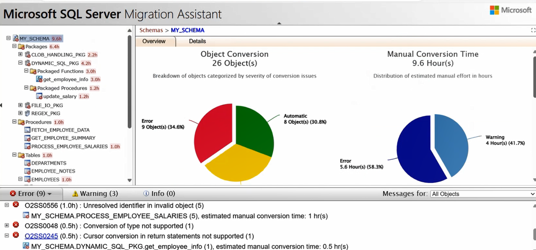Expand the FILE_IO_PKG node
This screenshot has height=250, width=536.
pos(20,105)
